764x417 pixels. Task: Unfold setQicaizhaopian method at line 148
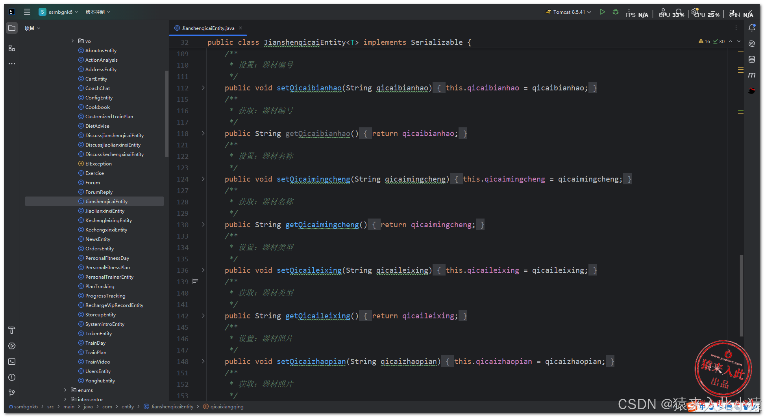coord(203,361)
